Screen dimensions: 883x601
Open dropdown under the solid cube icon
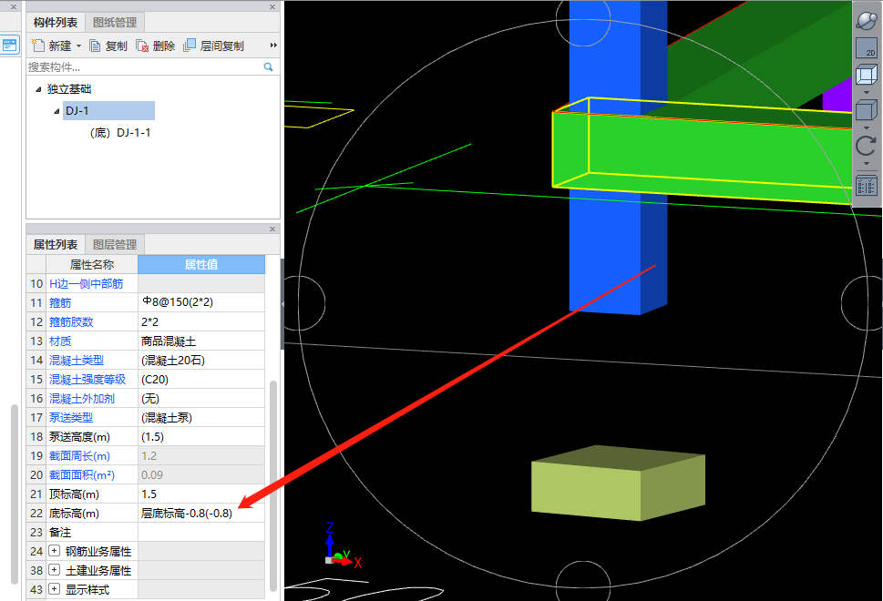867,128
